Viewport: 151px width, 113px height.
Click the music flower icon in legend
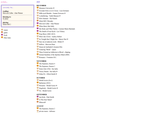click(x=2, y=30)
